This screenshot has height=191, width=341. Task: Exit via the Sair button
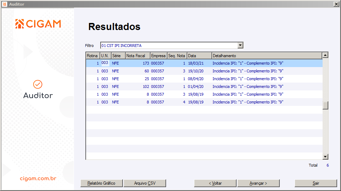[316, 183]
